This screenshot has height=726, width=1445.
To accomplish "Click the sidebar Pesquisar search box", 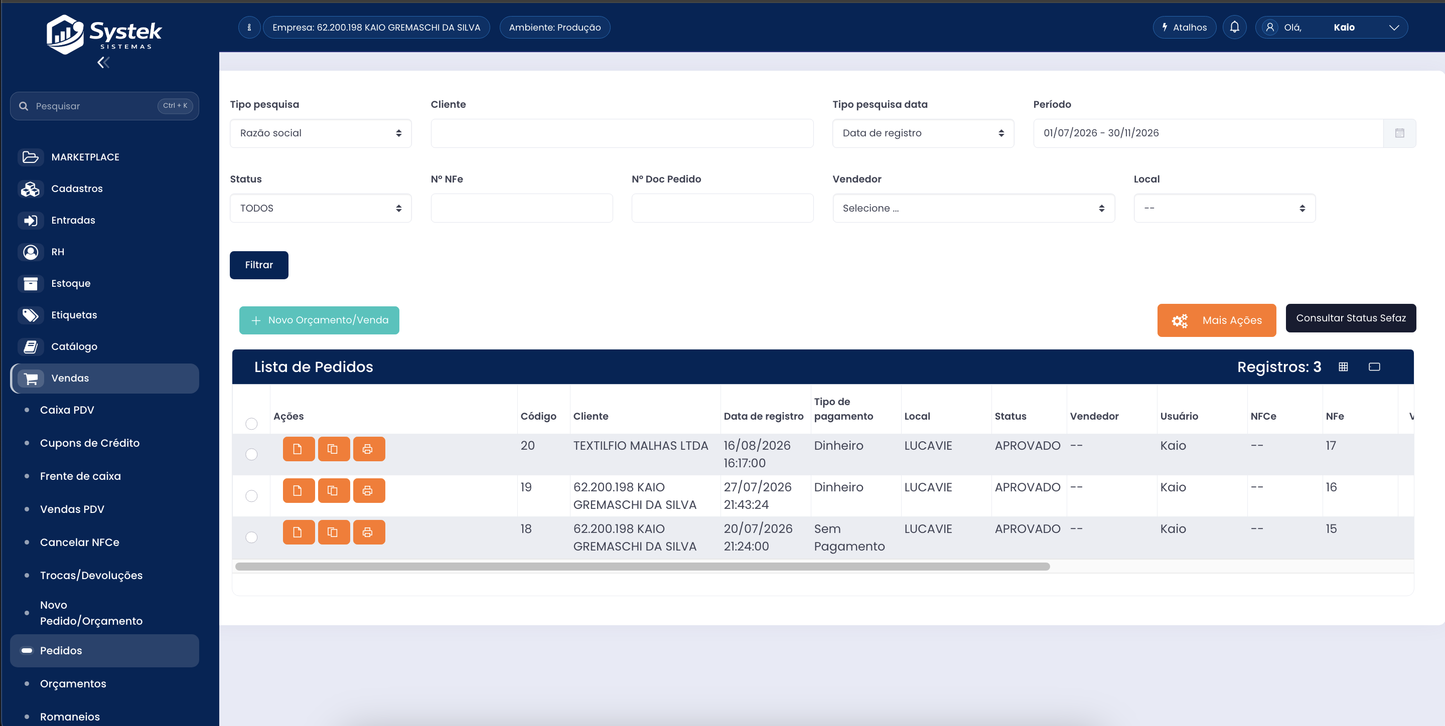I will [104, 106].
